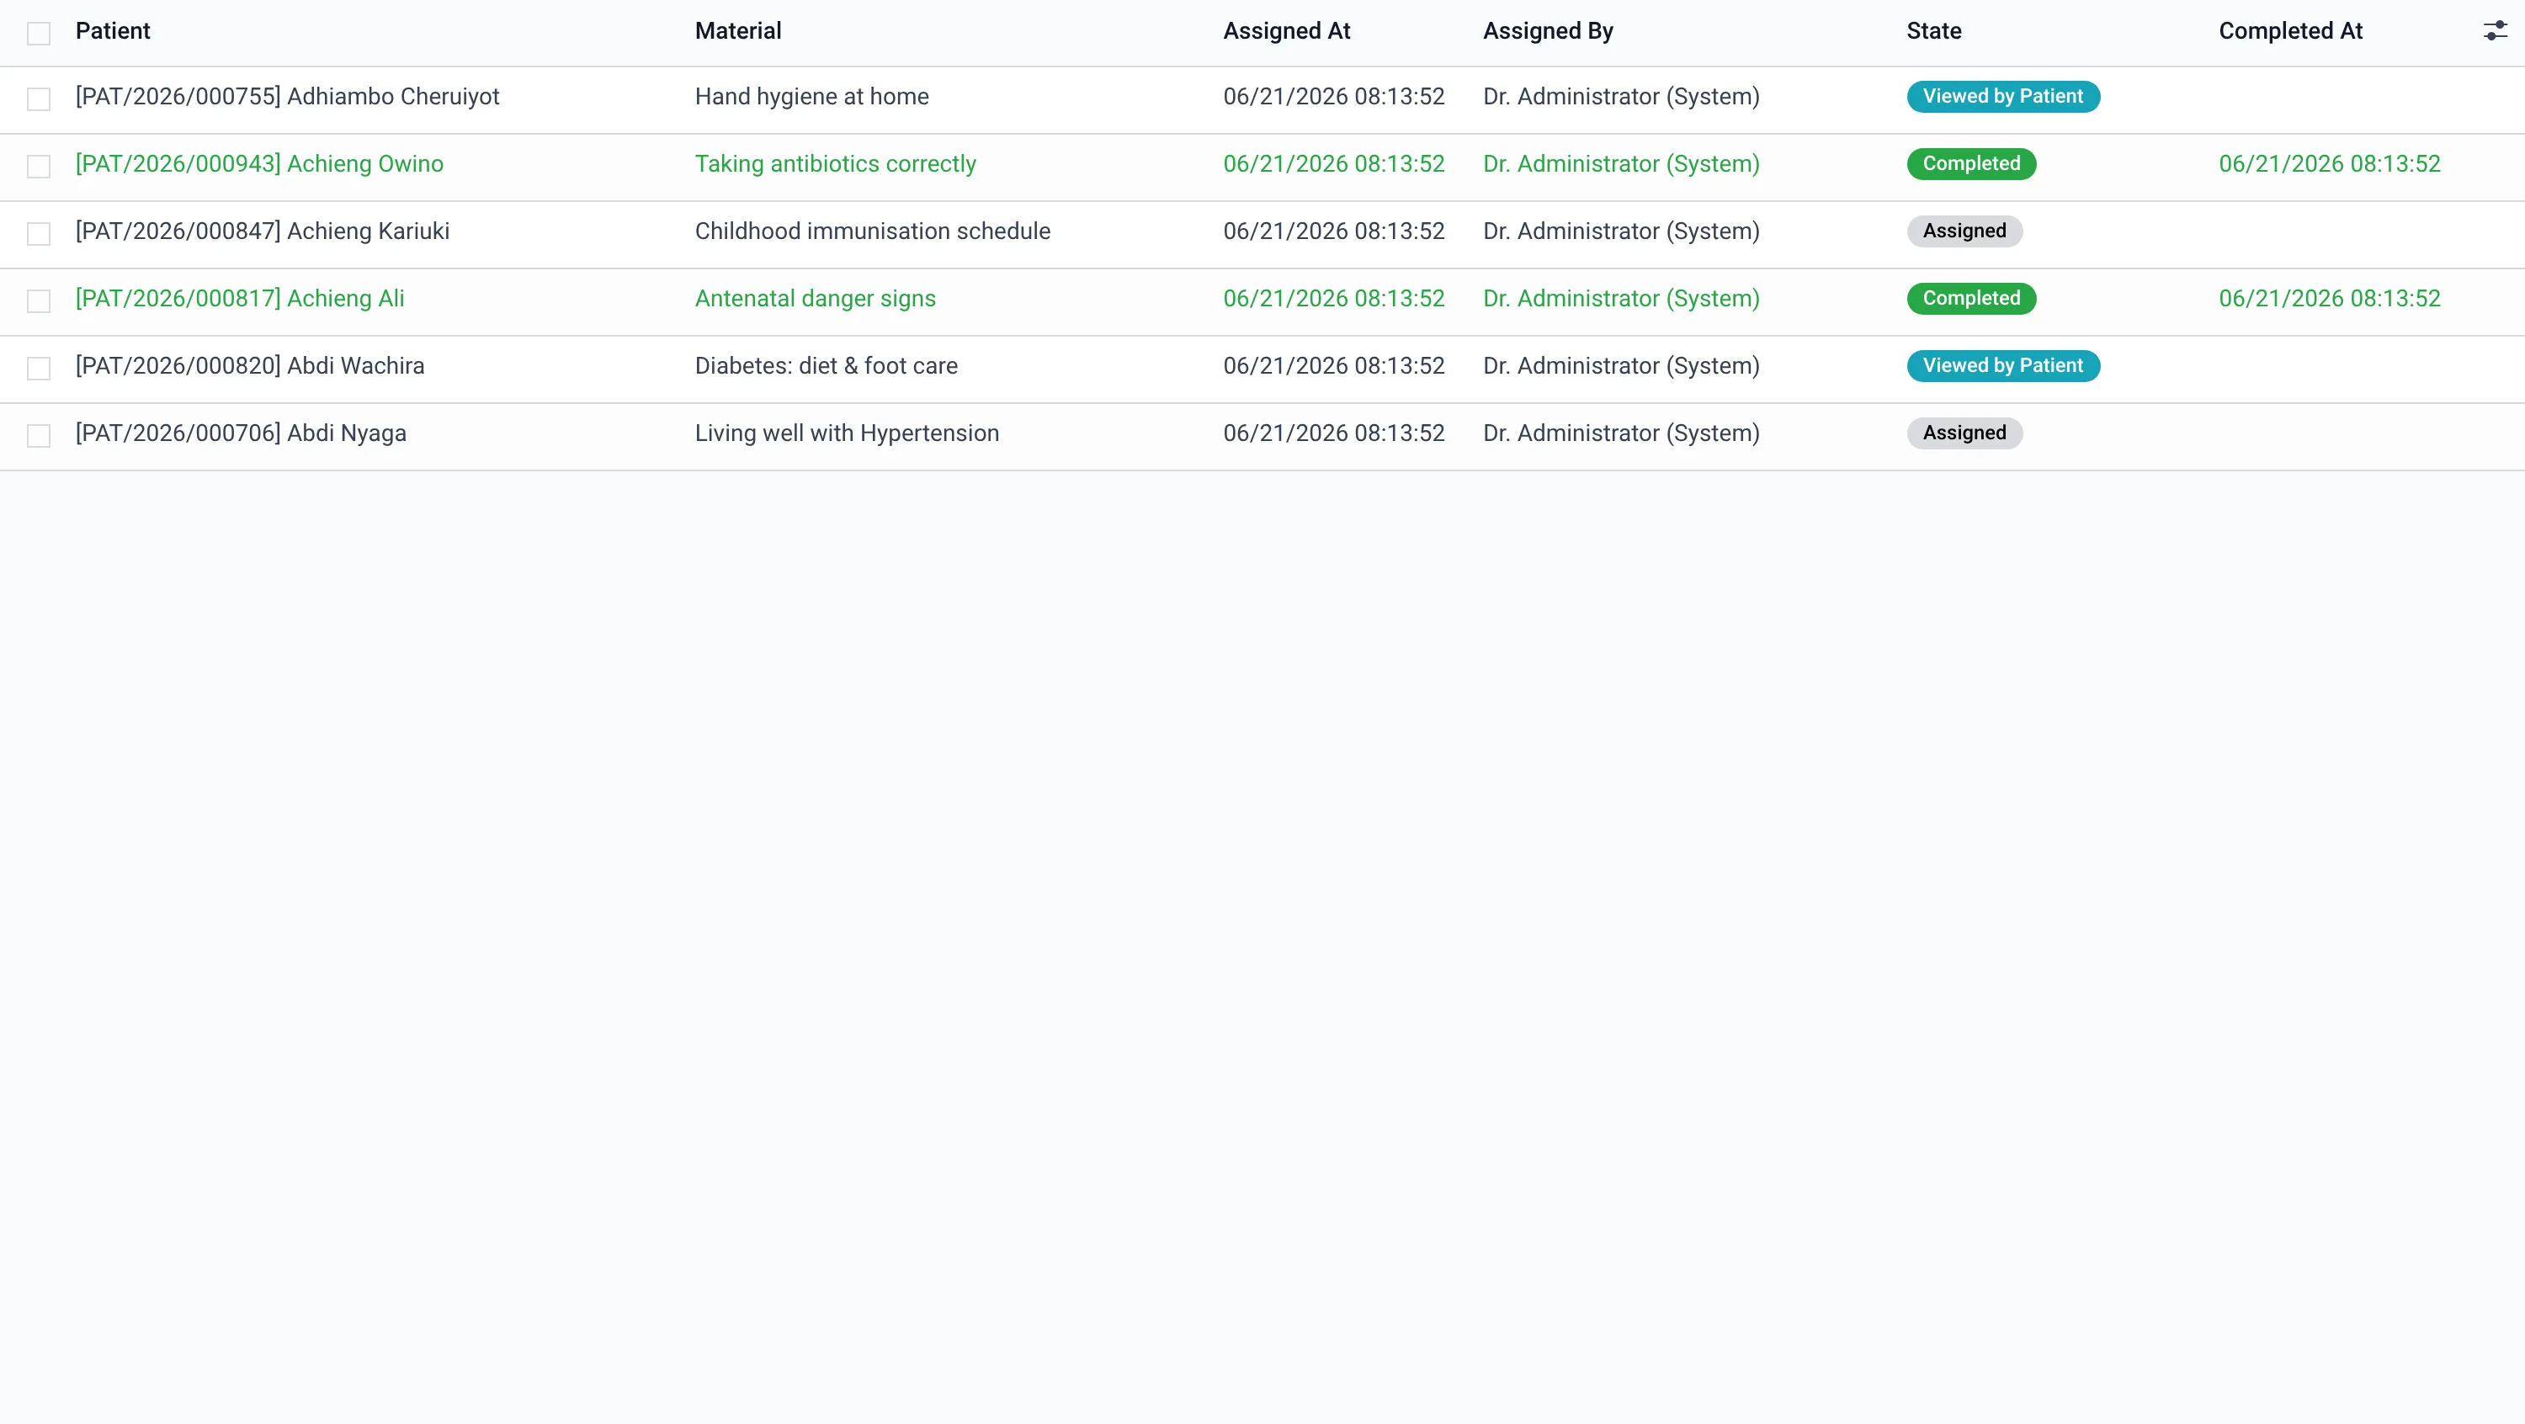Click Viewed by Patient badge for Abdi Wachira

(2002, 365)
